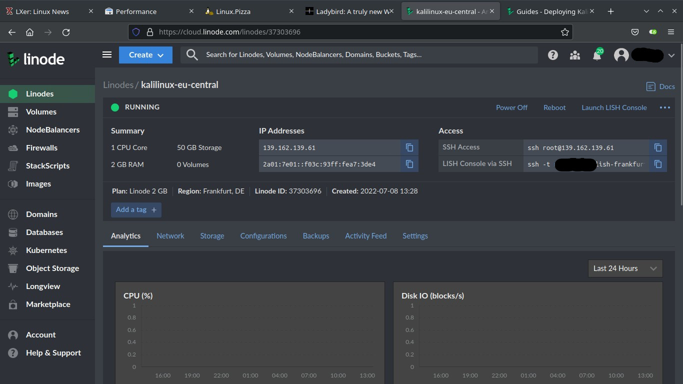Click the browser reload button
The width and height of the screenshot is (683, 384).
click(x=66, y=32)
